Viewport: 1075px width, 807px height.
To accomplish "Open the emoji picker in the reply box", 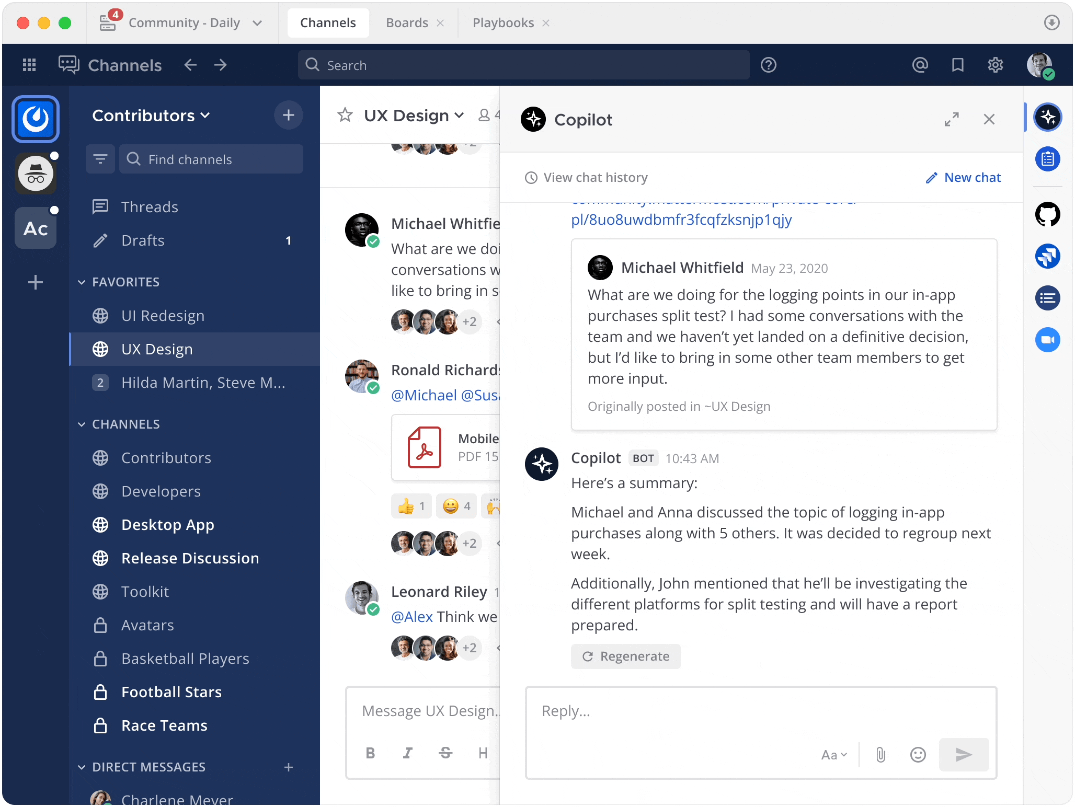I will pyautogui.click(x=918, y=754).
